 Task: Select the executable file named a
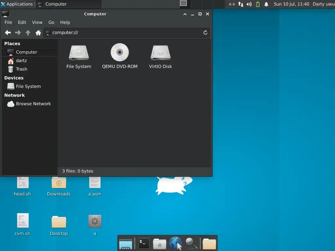[95, 225]
